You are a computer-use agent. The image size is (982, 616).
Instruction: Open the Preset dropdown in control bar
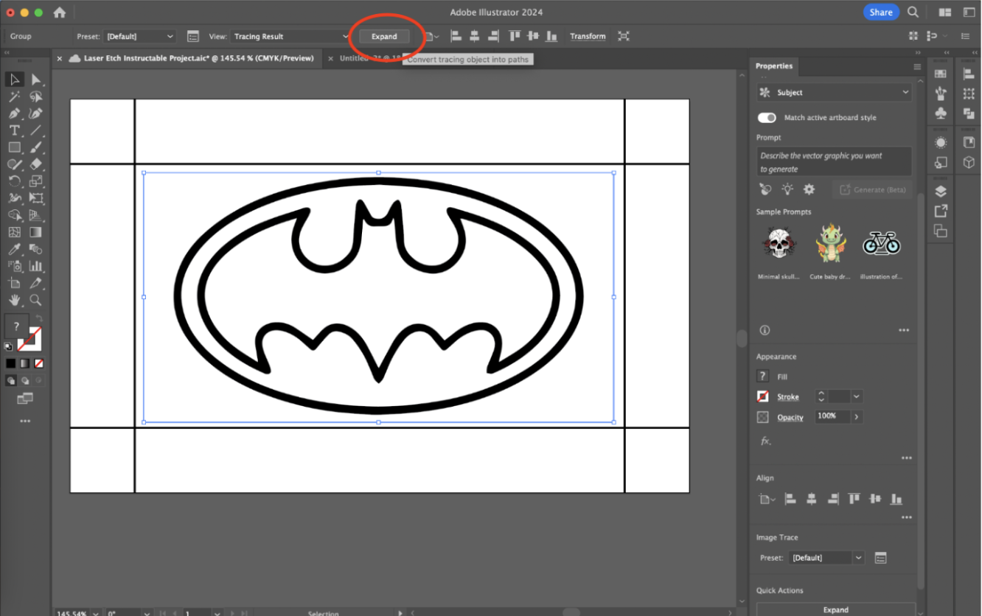140,36
